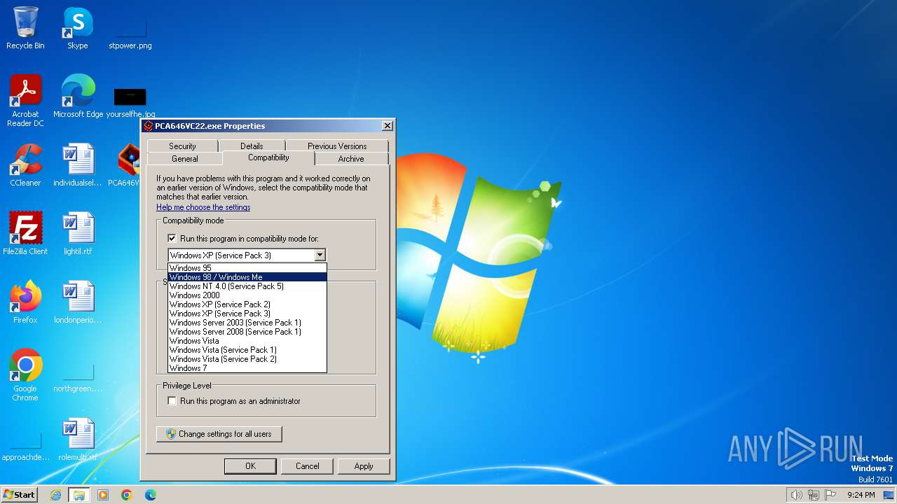Click the network tray icon
897x504 pixels.
pos(814,495)
